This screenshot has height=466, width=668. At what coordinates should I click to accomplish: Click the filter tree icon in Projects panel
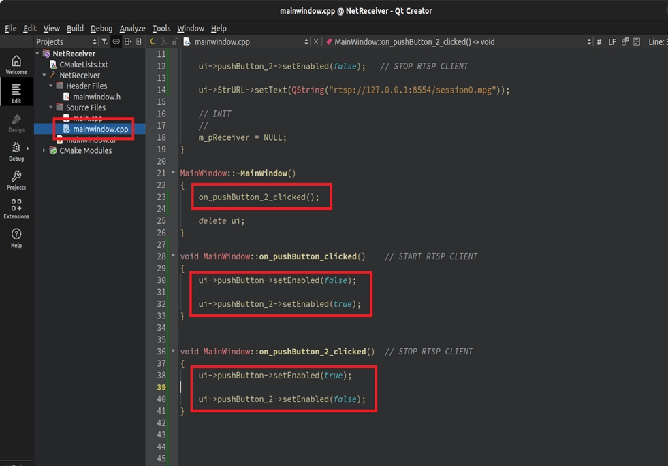pyautogui.click(x=104, y=41)
